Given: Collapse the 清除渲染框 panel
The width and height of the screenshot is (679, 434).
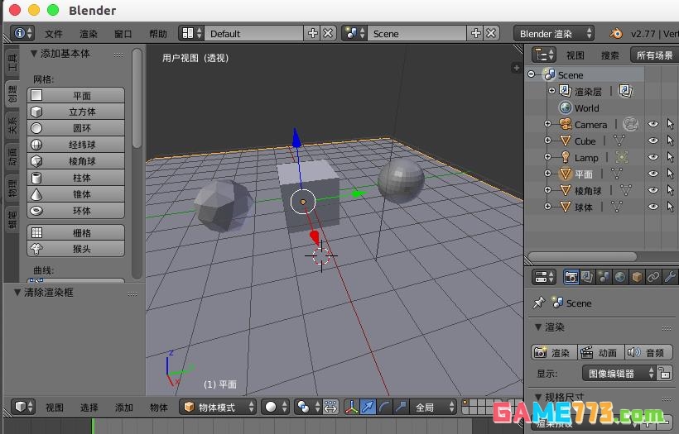Looking at the screenshot, I should pyautogui.click(x=17, y=292).
